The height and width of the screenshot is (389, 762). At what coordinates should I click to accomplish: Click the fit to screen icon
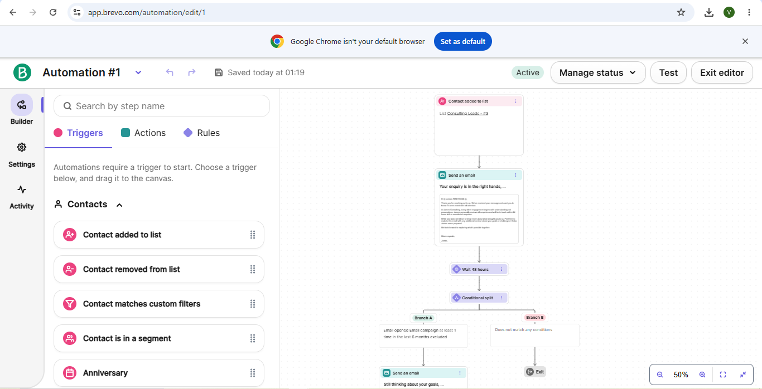point(723,375)
